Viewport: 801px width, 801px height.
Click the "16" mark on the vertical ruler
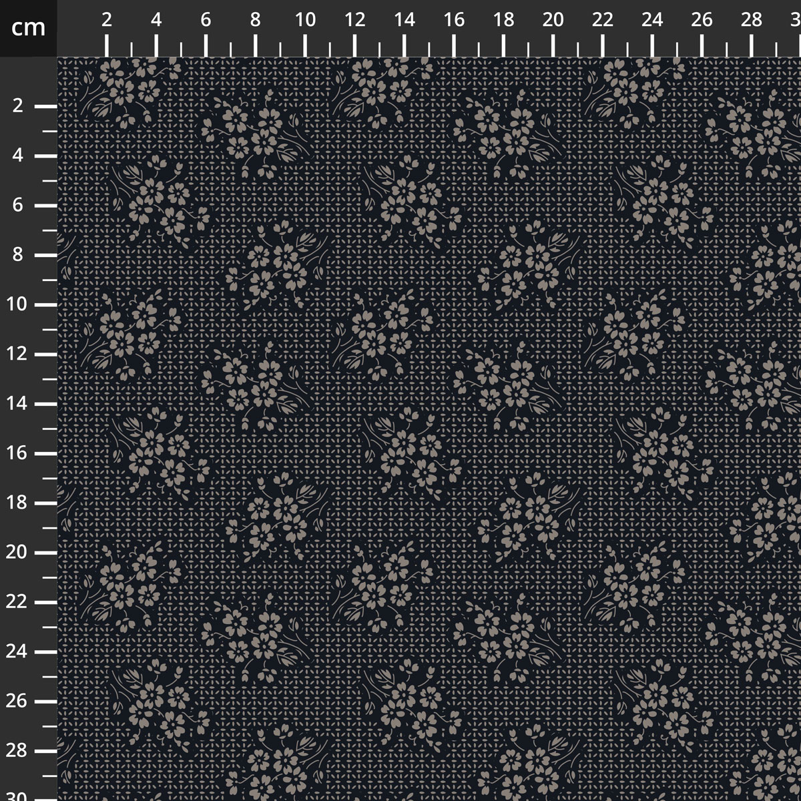coord(17,453)
